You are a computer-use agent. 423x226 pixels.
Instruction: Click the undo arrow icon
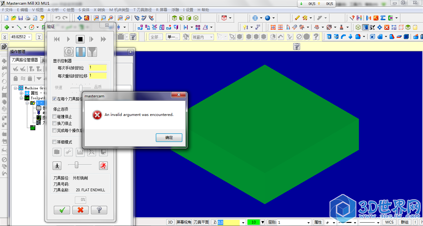pos(58,18)
